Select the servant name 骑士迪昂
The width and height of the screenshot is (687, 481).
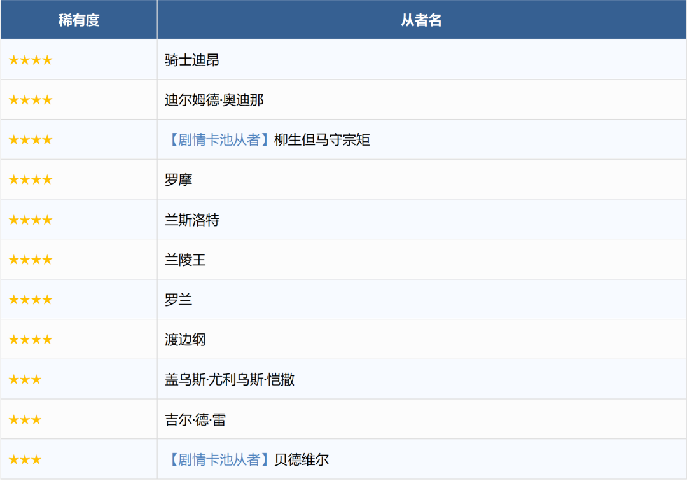point(192,60)
